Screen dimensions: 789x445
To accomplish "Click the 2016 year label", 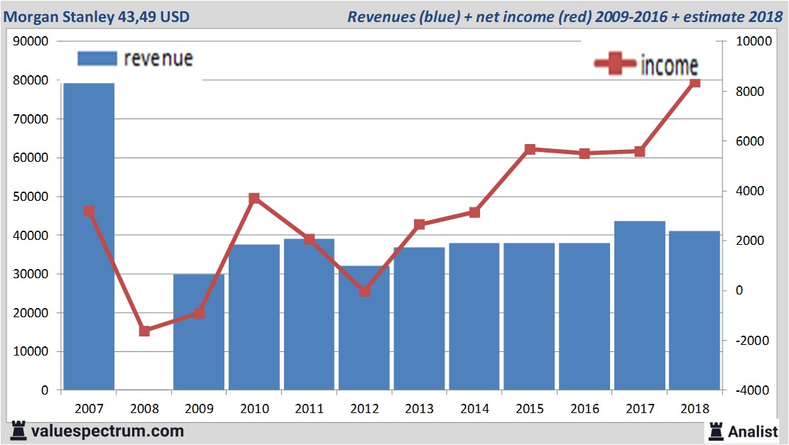I will 584,408.
